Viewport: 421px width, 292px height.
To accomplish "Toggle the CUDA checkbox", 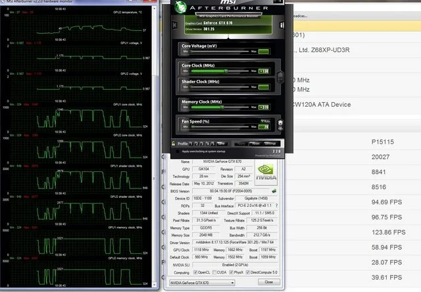I will click(x=214, y=272).
